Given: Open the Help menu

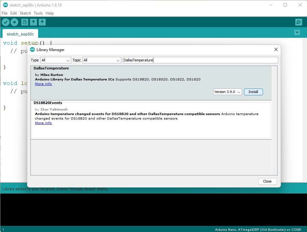Looking at the screenshot, I should 49,13.
